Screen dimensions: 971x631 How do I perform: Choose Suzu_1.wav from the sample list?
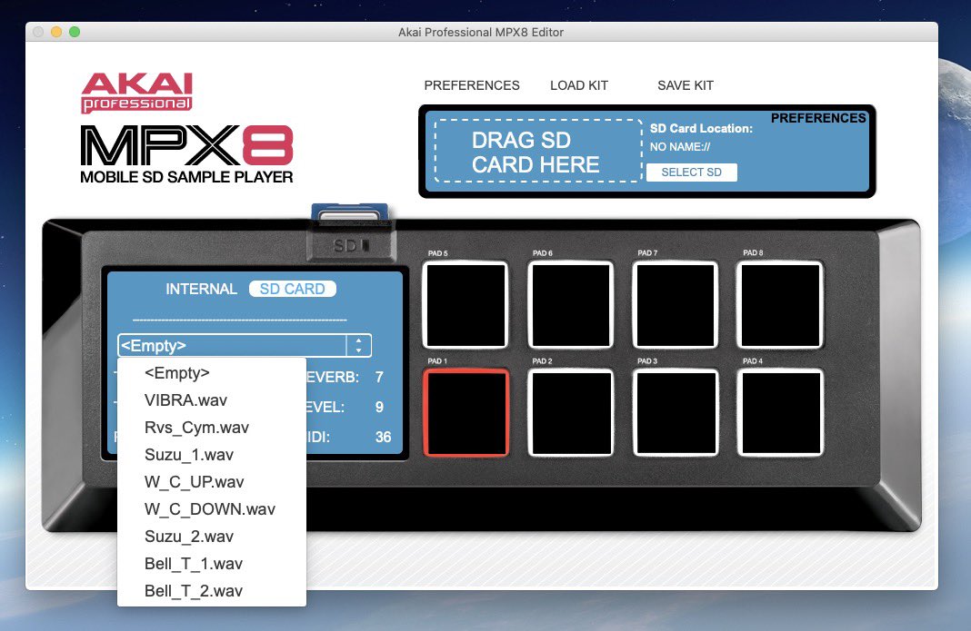click(212, 455)
